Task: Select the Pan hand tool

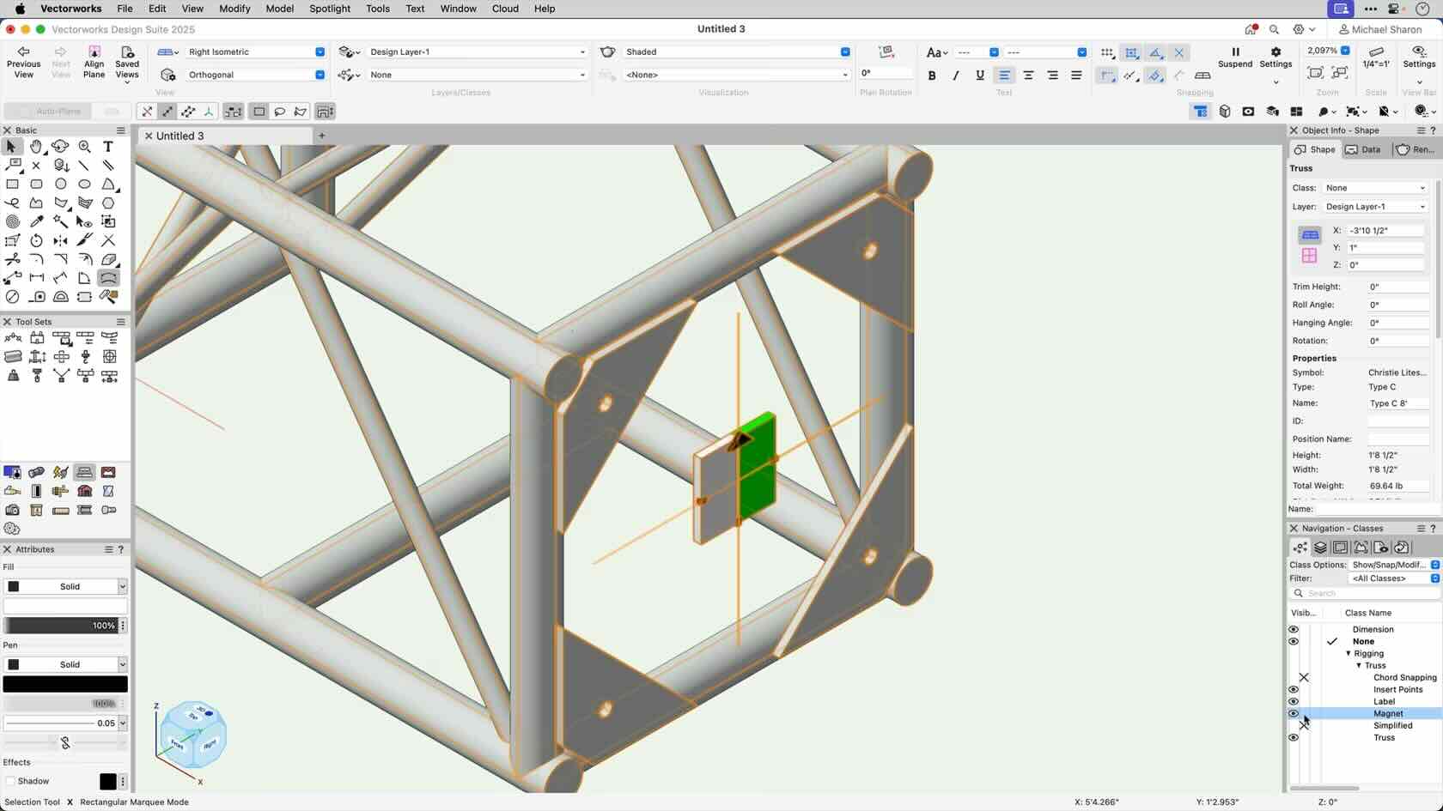Action: point(36,147)
